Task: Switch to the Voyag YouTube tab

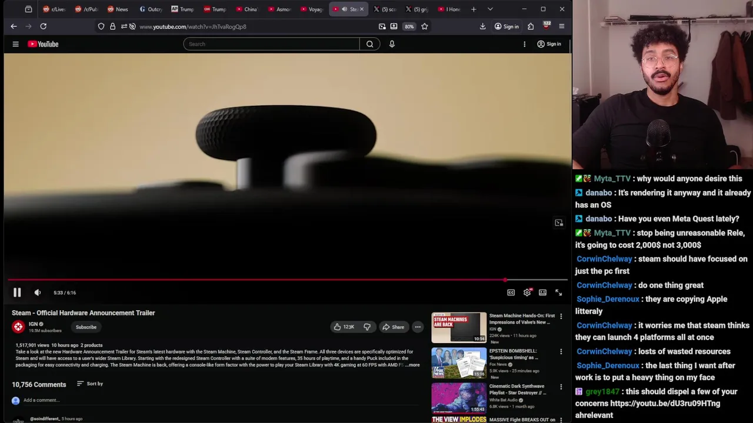Action: coord(311,9)
